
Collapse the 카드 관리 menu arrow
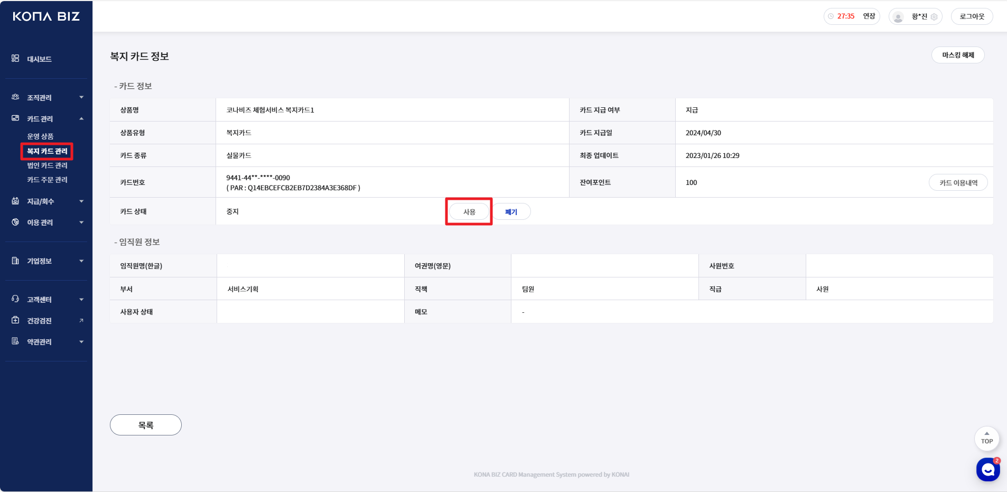click(81, 118)
